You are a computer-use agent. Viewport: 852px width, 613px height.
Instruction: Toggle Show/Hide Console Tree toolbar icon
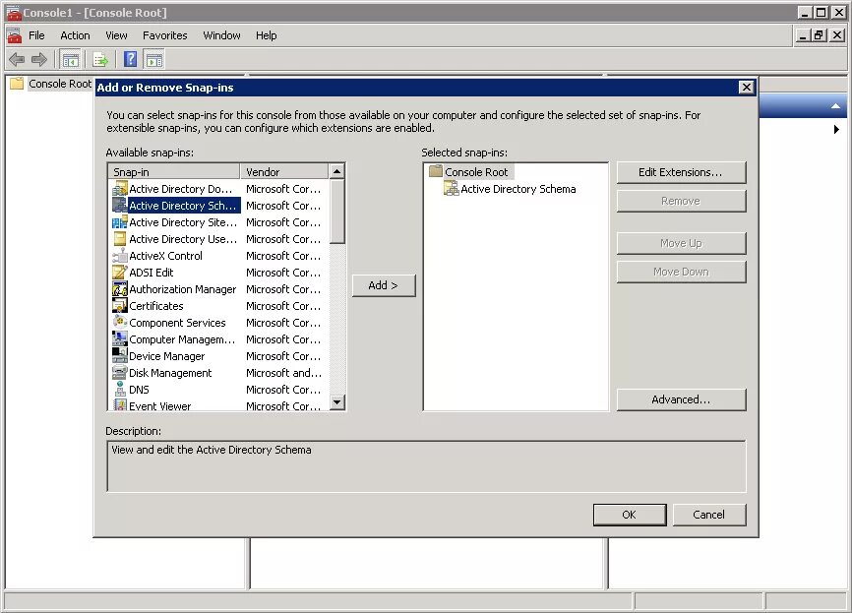71,60
